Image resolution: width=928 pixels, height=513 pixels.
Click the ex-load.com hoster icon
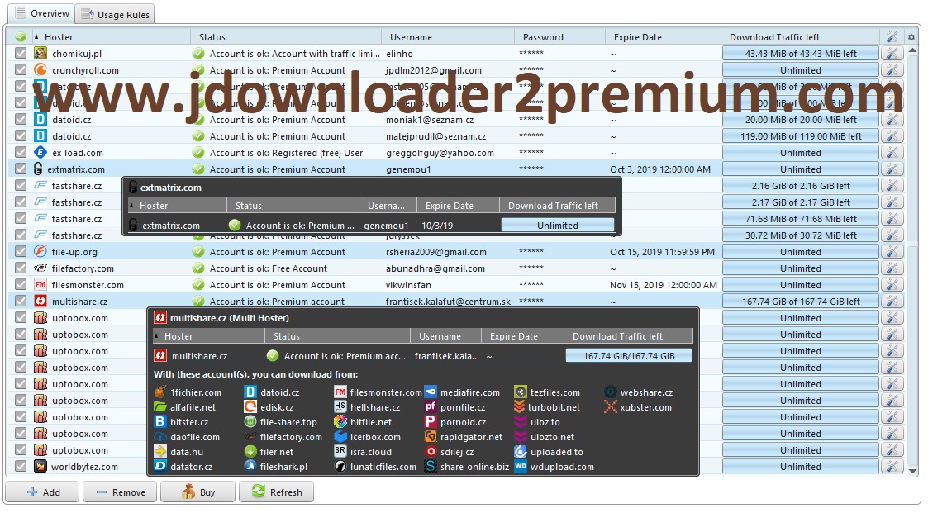[x=40, y=153]
